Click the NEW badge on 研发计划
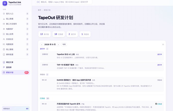This screenshot has height=111, width=173. point(26,72)
